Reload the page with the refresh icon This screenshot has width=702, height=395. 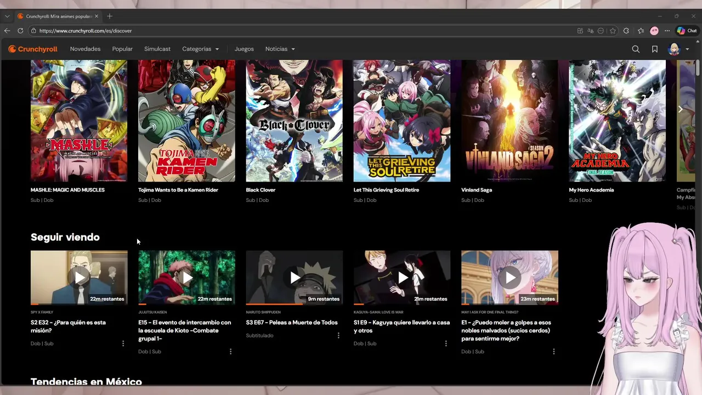click(20, 31)
